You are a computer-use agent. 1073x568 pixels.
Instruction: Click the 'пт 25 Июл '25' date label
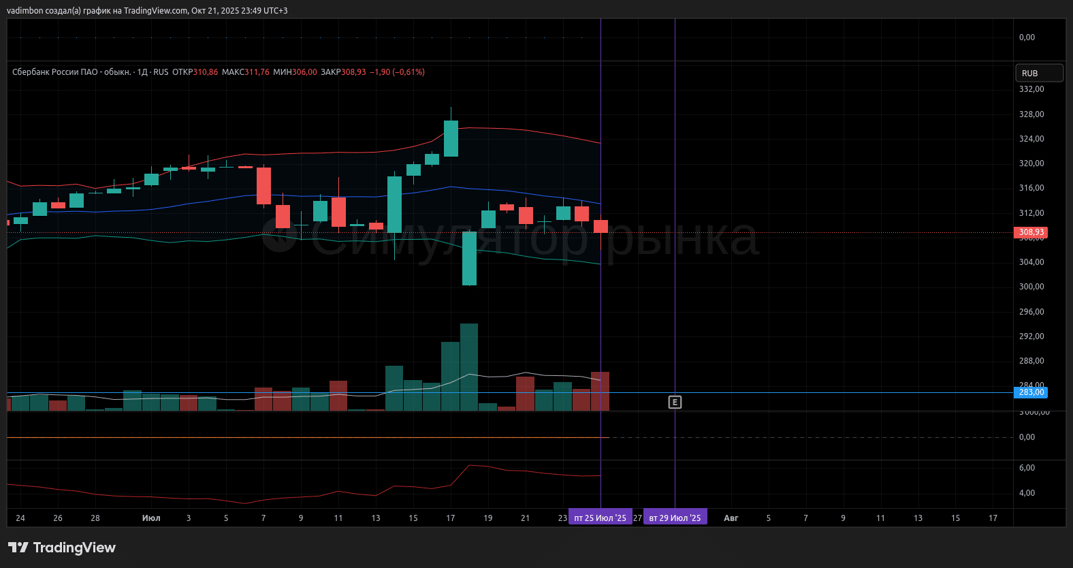point(600,518)
